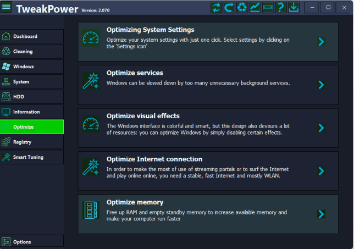Viewport: 354px width, 249px height.
Task: Click the flat rectangle toolbar icon
Action: point(268,8)
